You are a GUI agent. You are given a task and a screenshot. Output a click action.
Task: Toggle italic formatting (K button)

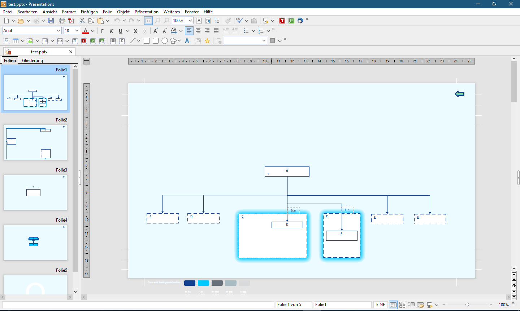112,31
